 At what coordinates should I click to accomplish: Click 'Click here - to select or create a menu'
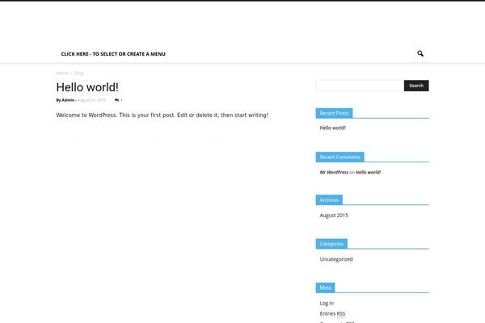point(113,54)
